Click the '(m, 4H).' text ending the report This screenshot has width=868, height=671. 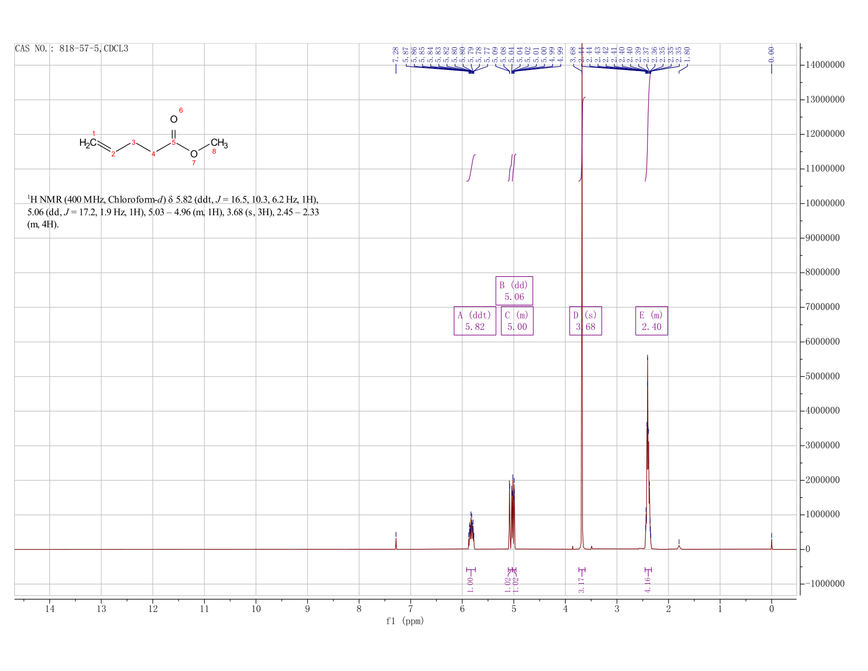[x=43, y=225]
